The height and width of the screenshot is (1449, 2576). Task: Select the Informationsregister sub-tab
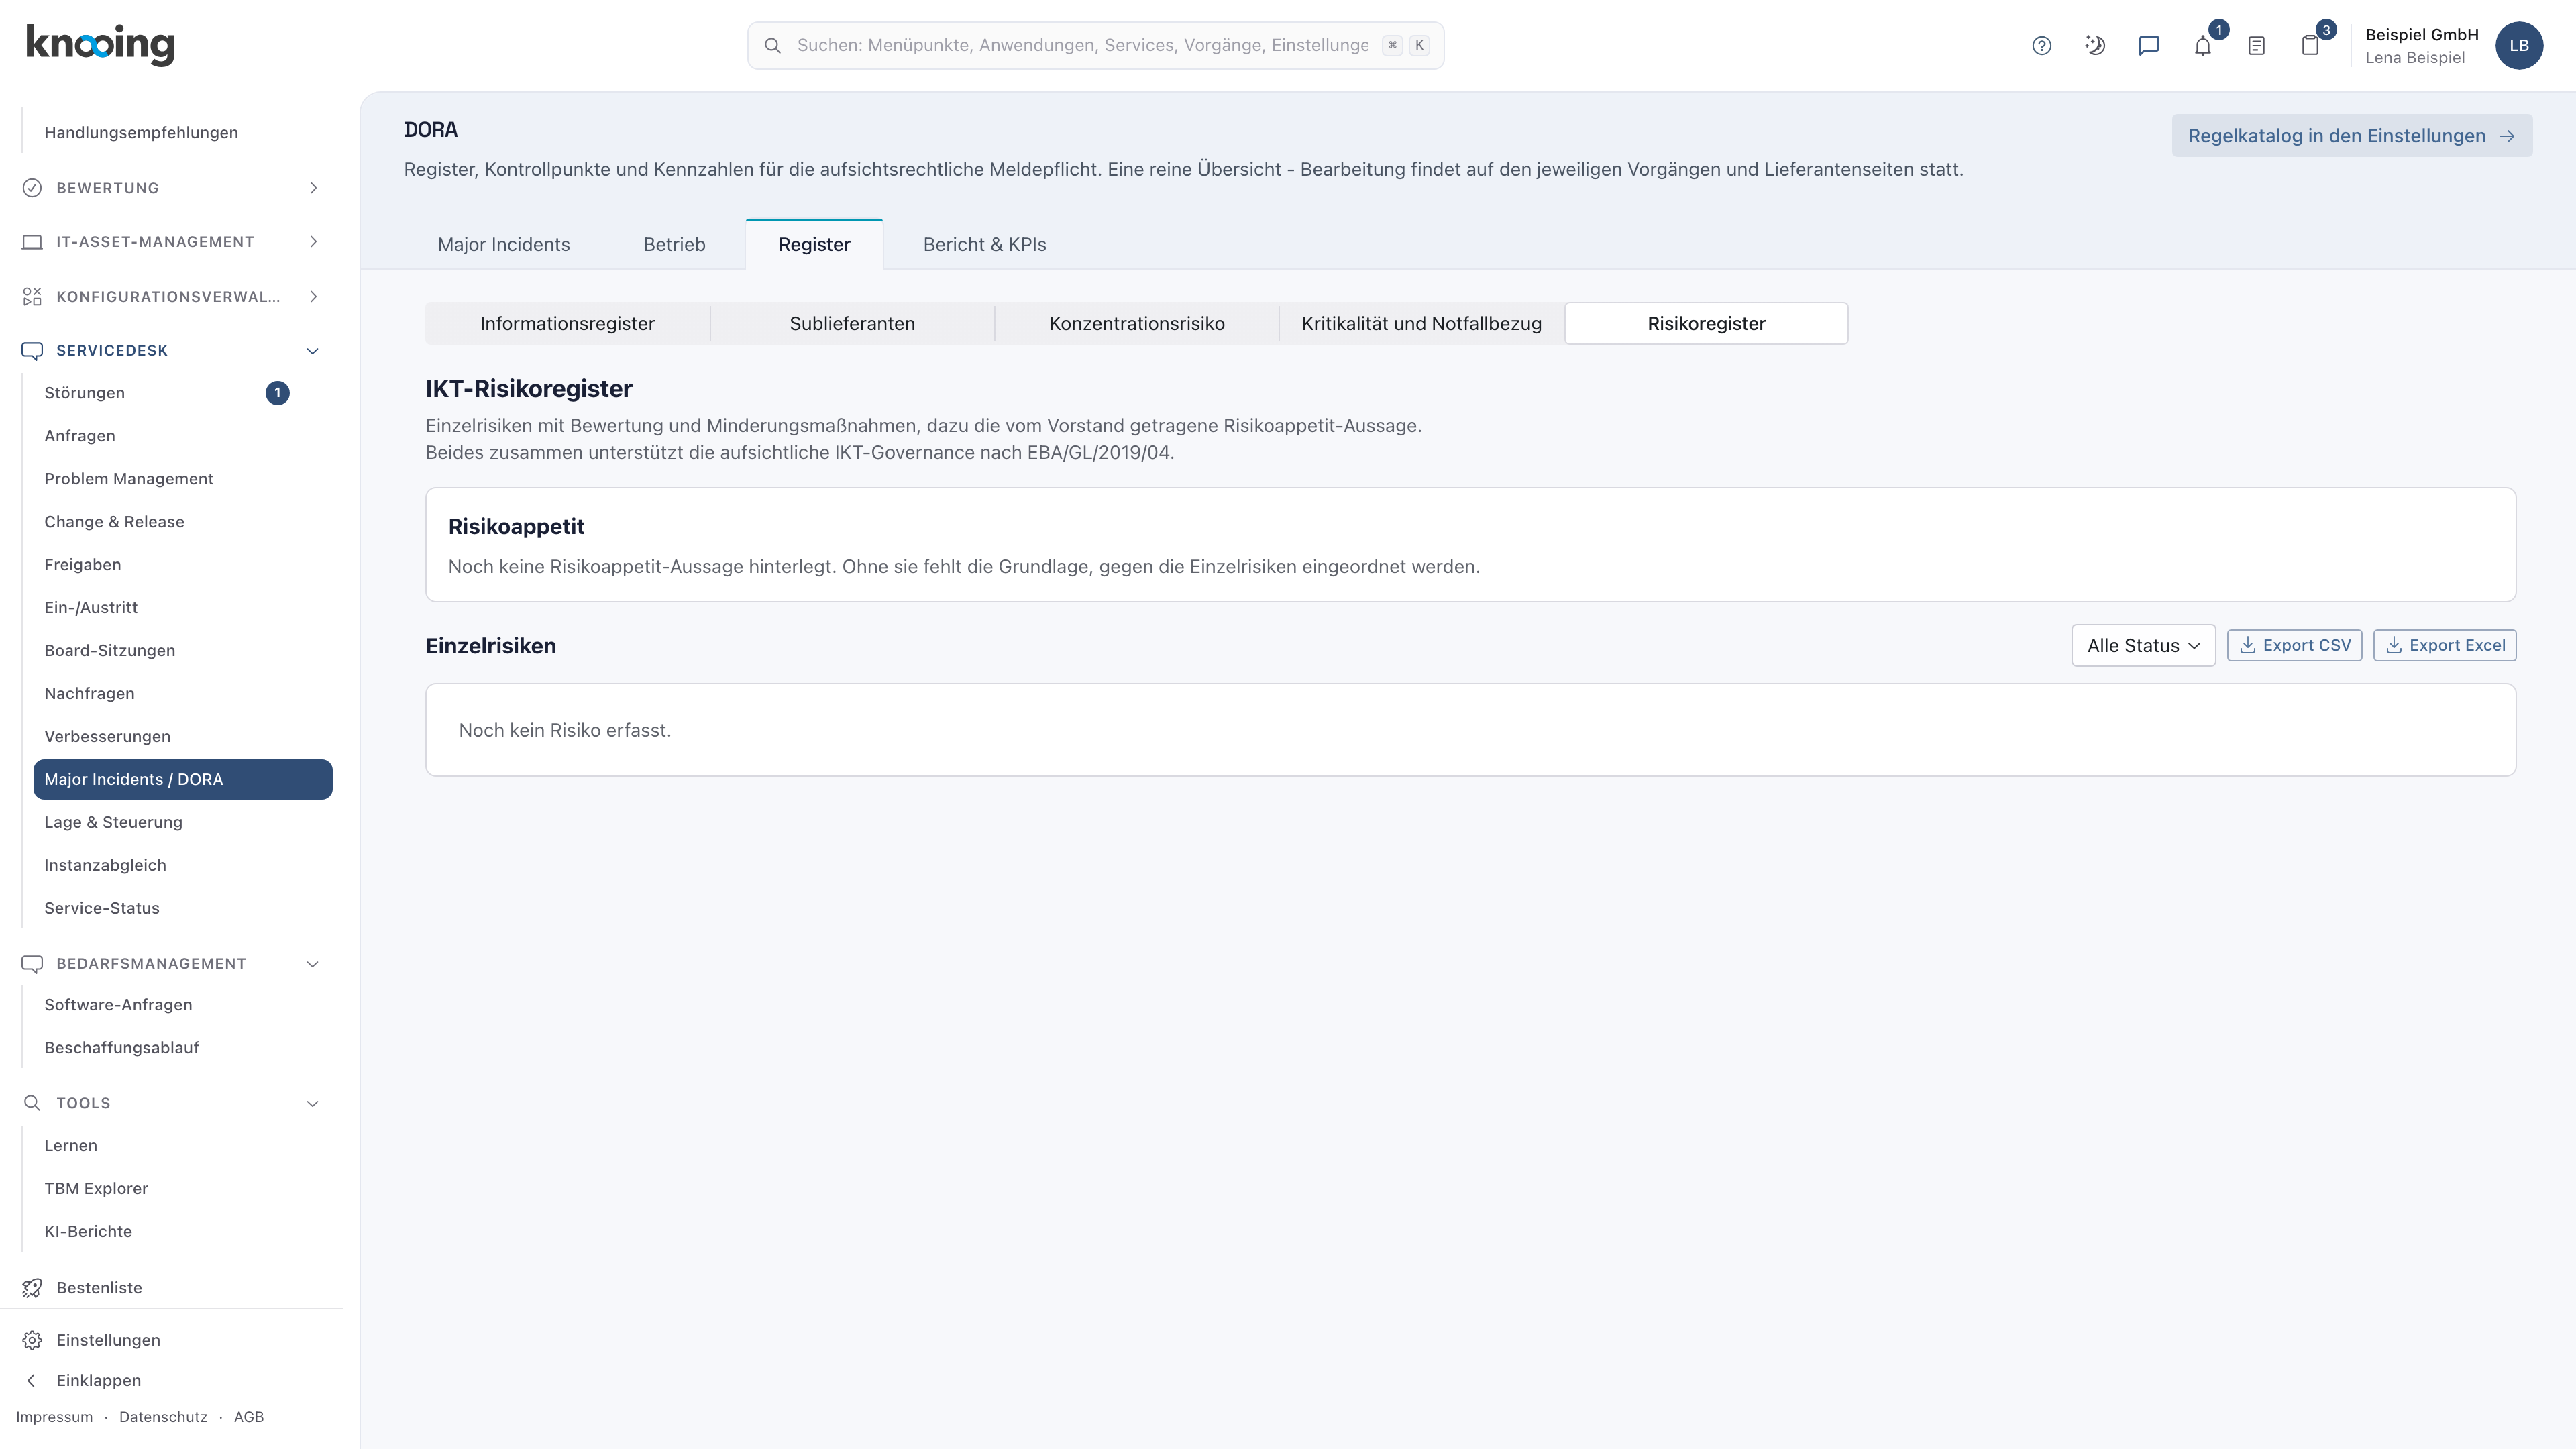[x=567, y=323]
